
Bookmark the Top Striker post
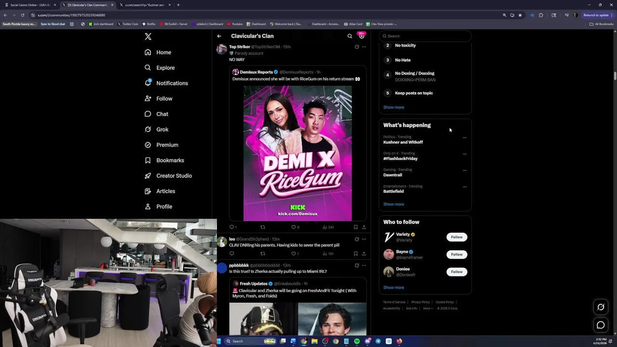click(x=356, y=227)
